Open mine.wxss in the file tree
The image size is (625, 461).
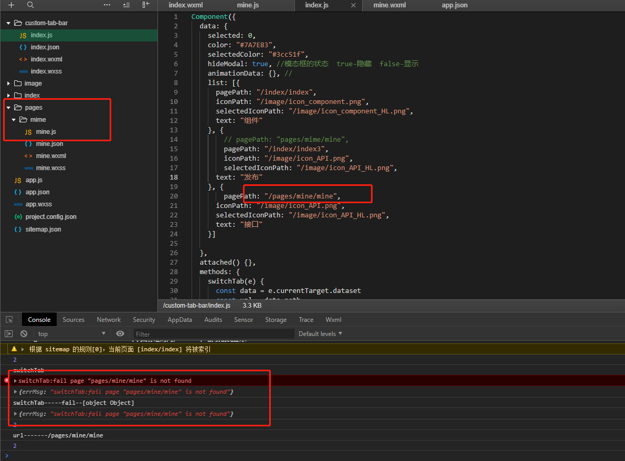tap(50, 168)
